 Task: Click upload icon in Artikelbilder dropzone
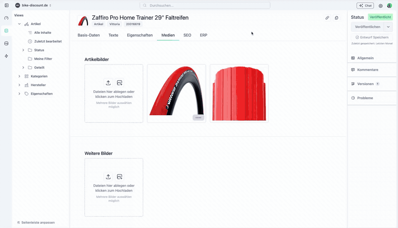108,83
